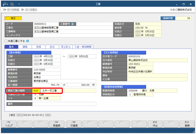Click the コード field 00000011
Viewport: 196px width, 134px height.
coord(46,24)
